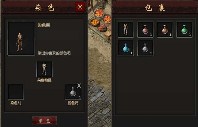Click the gray potion in the 脱色药 slot
198x127 pixels.
[73, 92]
